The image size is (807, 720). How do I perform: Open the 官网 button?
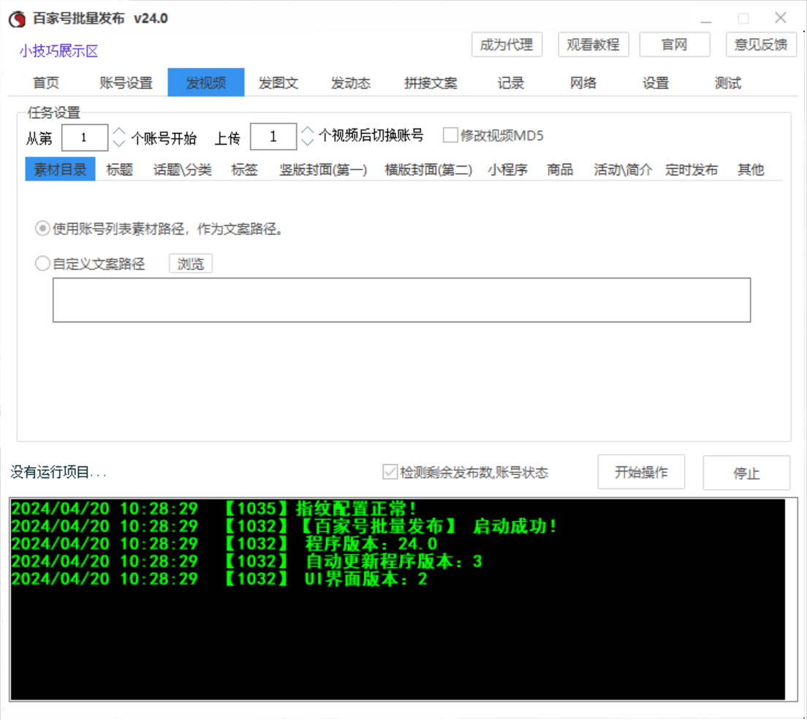pyautogui.click(x=674, y=45)
